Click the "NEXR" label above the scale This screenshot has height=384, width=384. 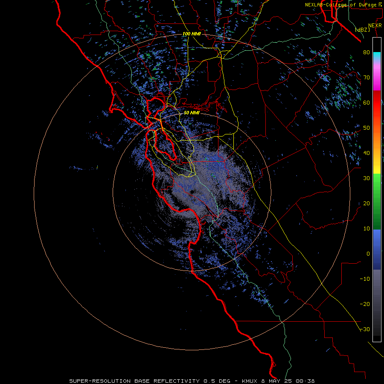pyautogui.click(x=375, y=26)
